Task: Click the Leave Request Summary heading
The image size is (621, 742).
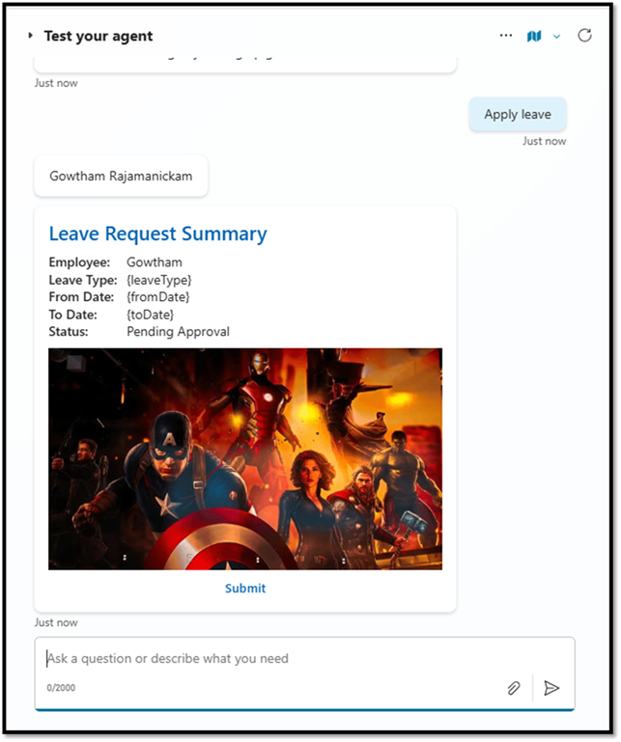Action: [x=157, y=234]
